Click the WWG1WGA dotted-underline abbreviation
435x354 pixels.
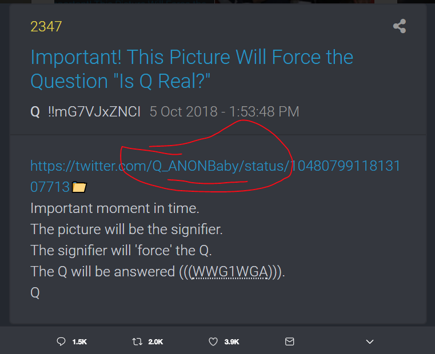(230, 271)
